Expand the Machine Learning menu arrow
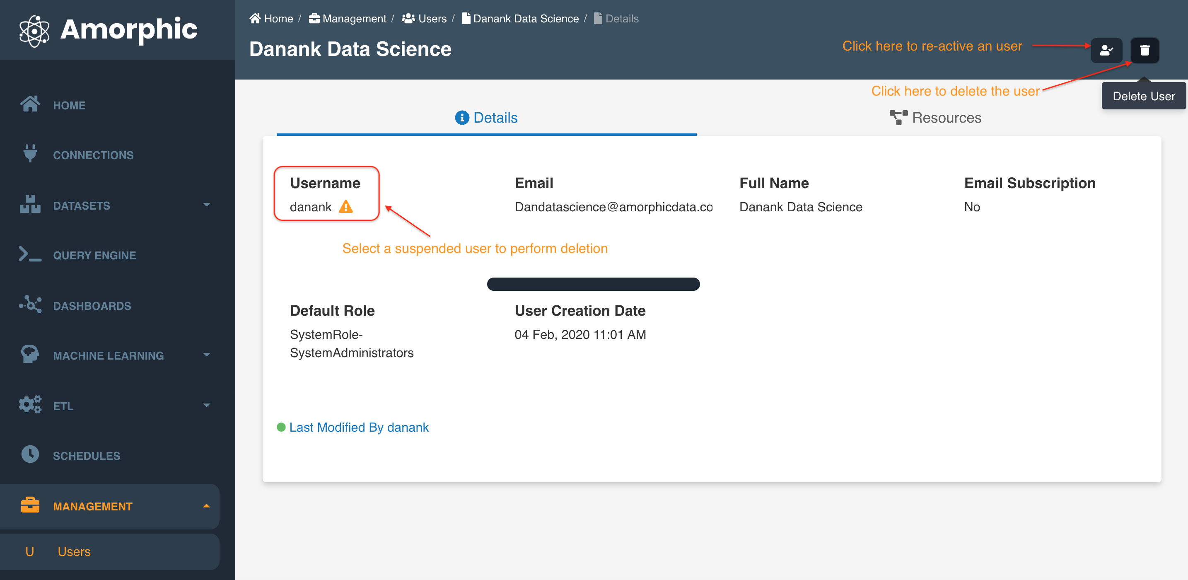This screenshot has height=580, width=1188. click(x=206, y=355)
